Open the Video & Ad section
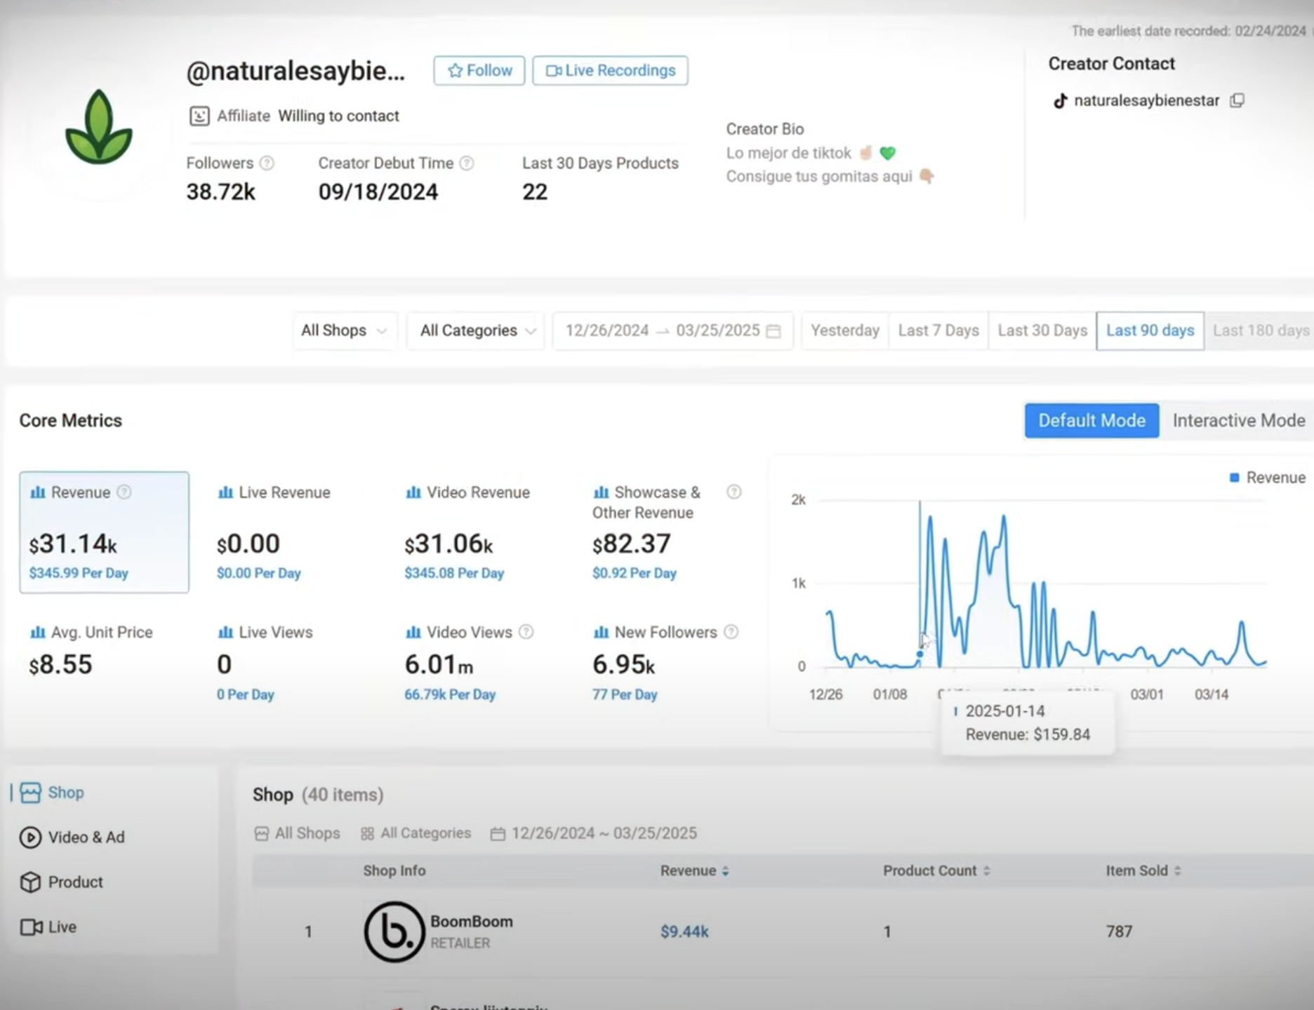The width and height of the screenshot is (1314, 1010). pos(86,837)
